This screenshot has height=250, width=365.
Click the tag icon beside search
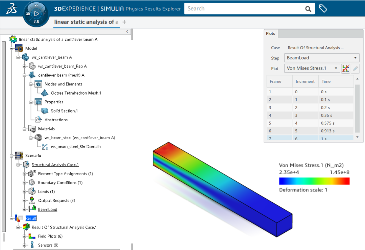tap(323, 9)
